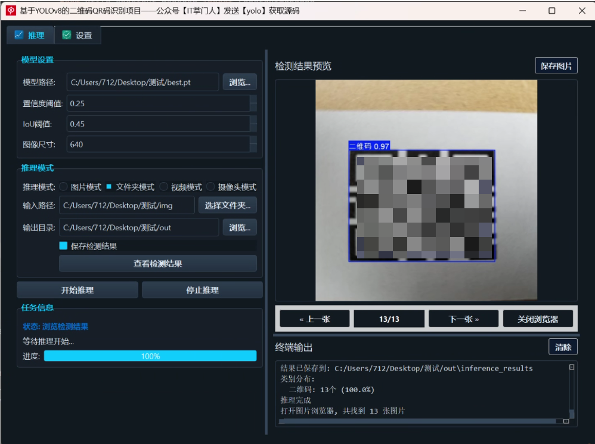Start inference with the 开始推理 button
This screenshot has height=444, width=595.
click(77, 289)
